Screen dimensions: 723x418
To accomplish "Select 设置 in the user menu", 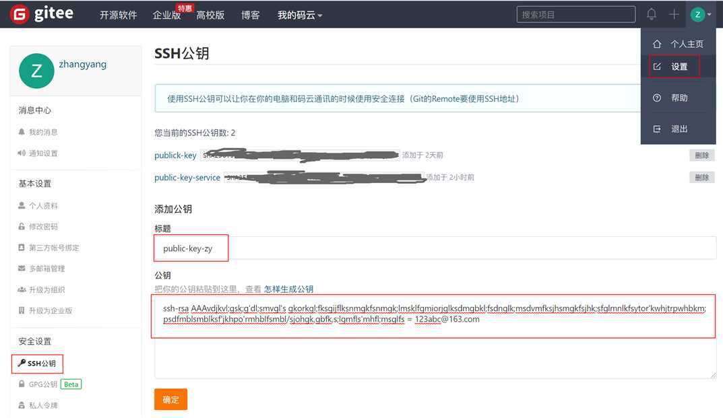I will 679,67.
